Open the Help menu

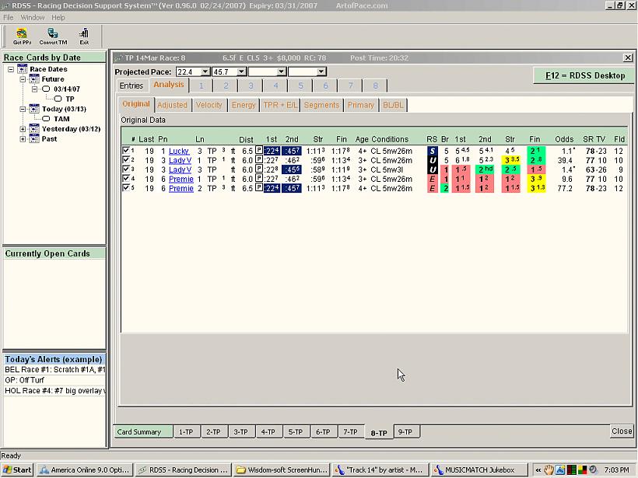[x=58, y=17]
